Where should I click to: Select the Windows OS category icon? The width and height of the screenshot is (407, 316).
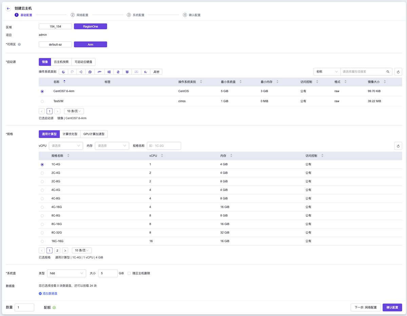click(109, 72)
